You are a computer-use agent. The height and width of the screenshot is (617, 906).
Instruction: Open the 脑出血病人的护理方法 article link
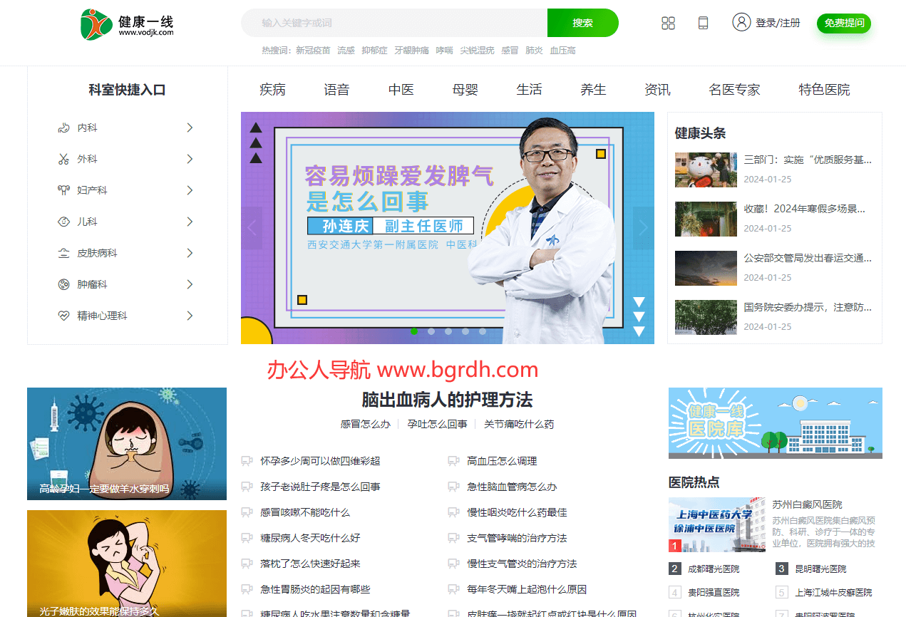pyautogui.click(x=448, y=400)
